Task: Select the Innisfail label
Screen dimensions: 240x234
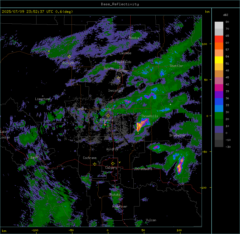Action: click(x=116, y=91)
